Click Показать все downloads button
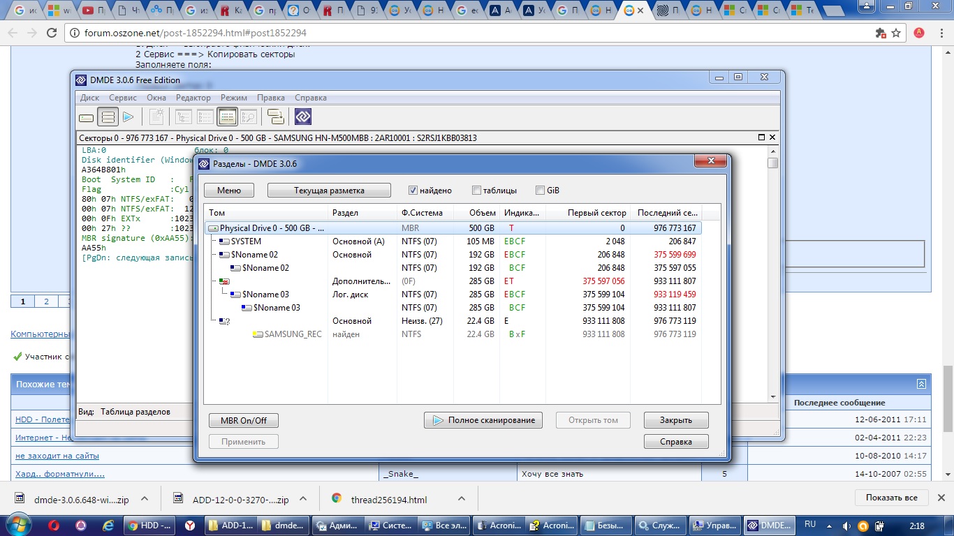 pyautogui.click(x=892, y=498)
